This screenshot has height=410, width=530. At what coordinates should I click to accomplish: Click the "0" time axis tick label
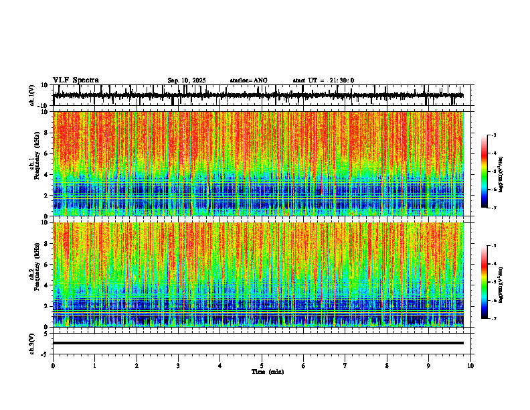(x=53, y=366)
